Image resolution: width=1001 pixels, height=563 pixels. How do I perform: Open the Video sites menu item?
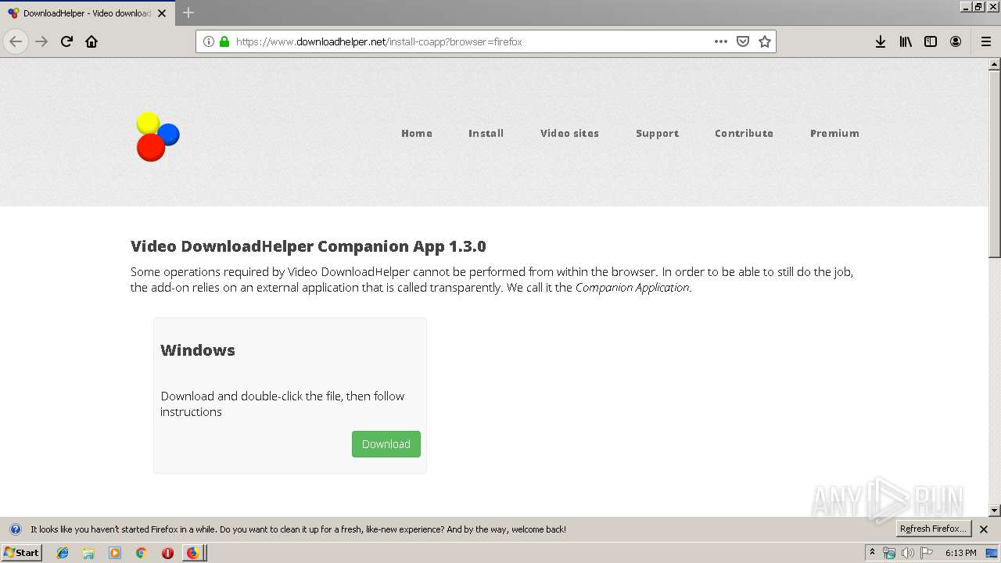(569, 133)
